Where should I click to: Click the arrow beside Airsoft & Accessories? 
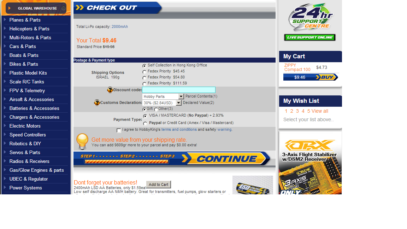point(5,99)
